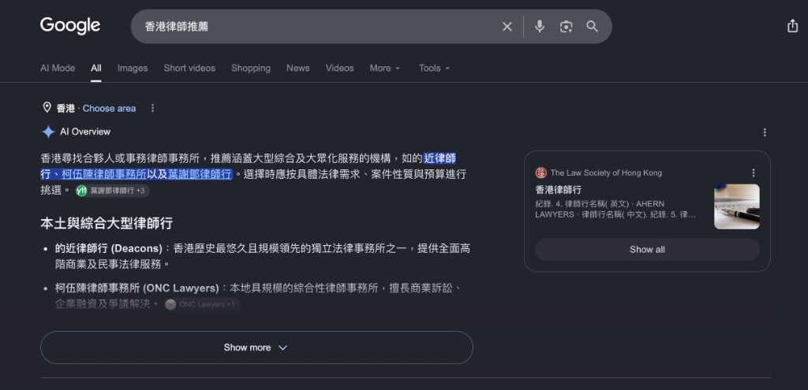Open the Tools dropdown

[435, 68]
